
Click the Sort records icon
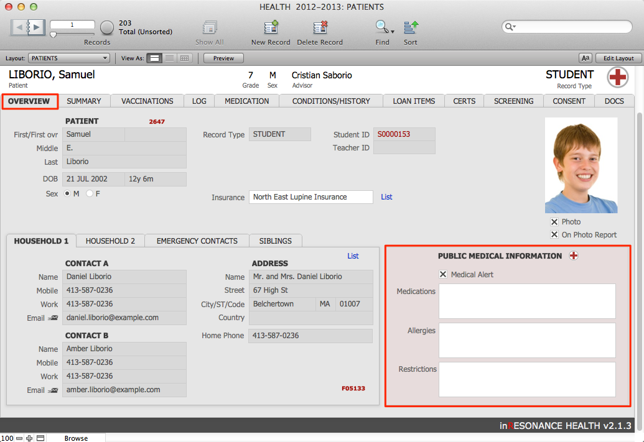tap(411, 27)
